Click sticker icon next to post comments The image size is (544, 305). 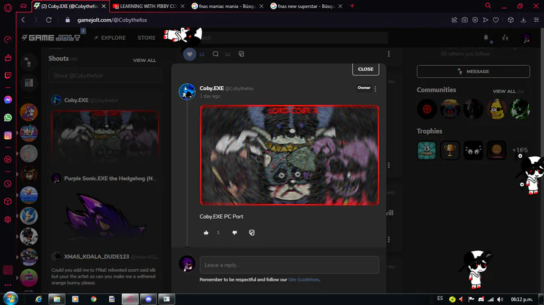(x=241, y=54)
